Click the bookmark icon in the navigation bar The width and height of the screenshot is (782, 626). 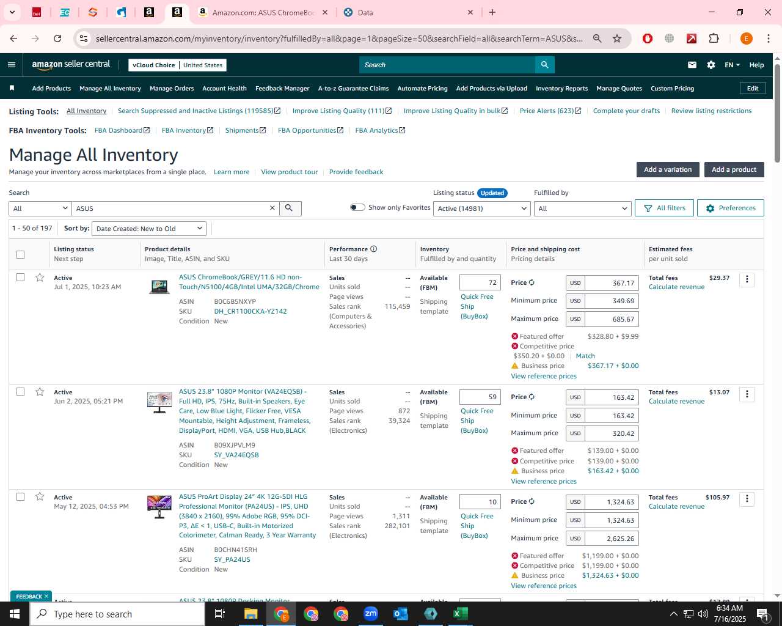(12, 88)
